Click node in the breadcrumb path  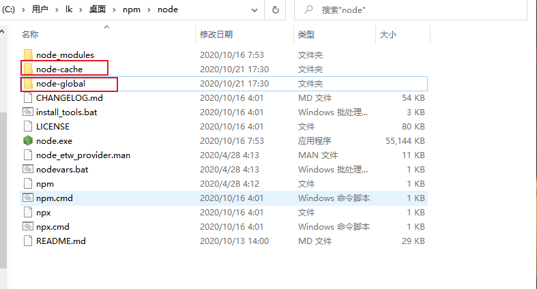pyautogui.click(x=167, y=10)
